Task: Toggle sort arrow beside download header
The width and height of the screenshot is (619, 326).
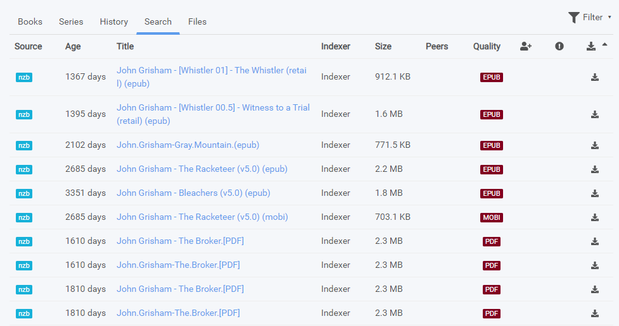Action: click(604, 45)
